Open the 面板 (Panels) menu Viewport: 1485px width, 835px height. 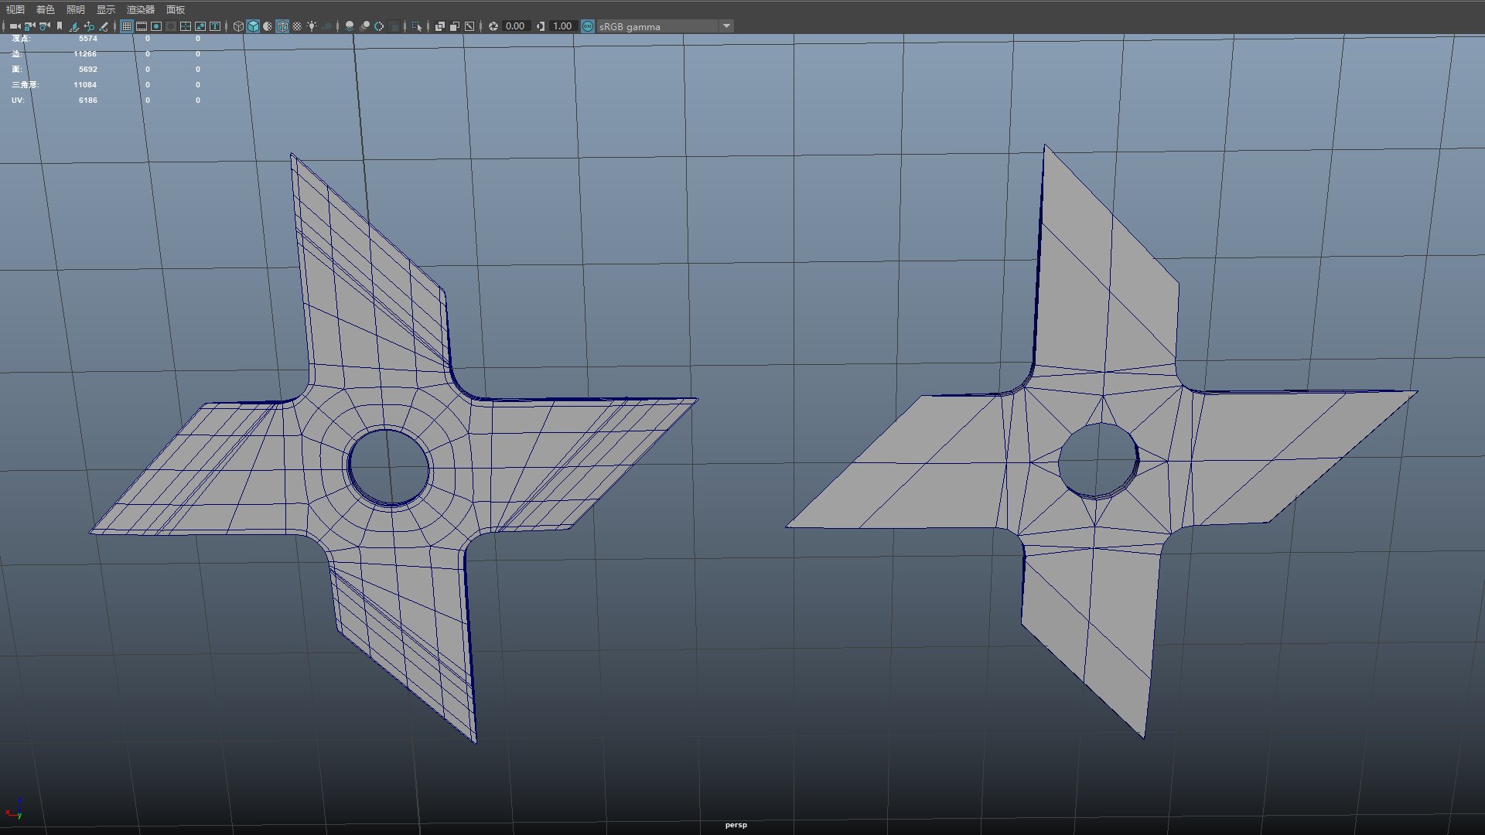point(176,9)
